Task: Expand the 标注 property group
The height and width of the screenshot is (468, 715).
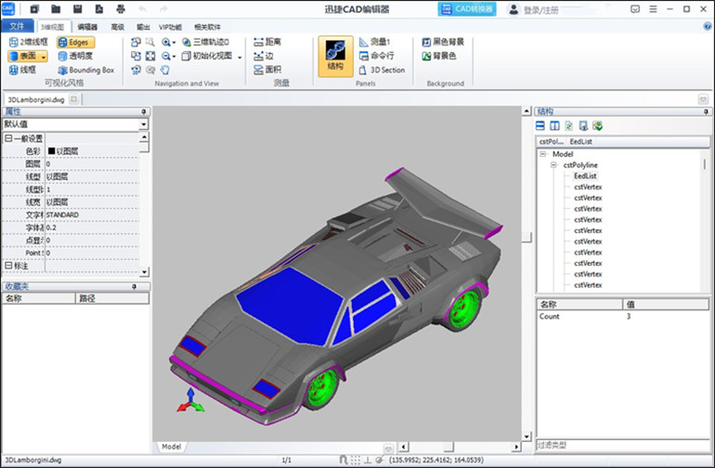Action: tap(8, 265)
